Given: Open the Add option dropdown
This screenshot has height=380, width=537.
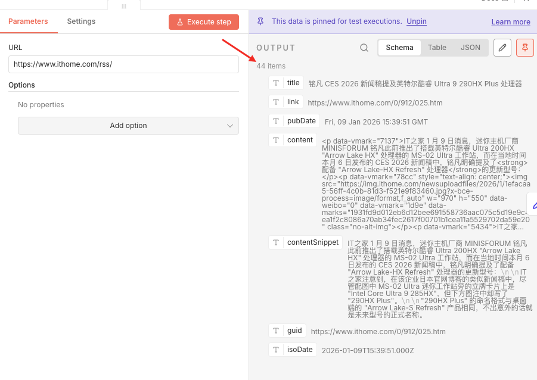Looking at the screenshot, I should pyautogui.click(x=128, y=126).
